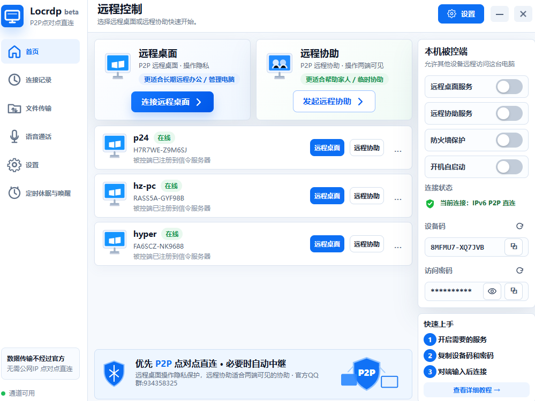Click step 1 开启需要的服务
This screenshot has height=401, width=535.
point(455,340)
